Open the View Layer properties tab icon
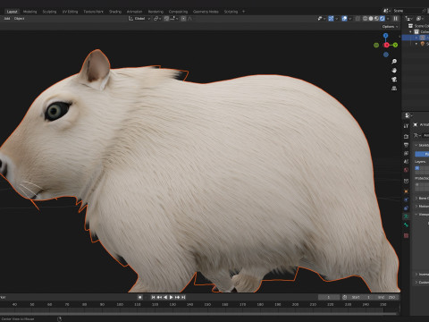The image size is (429, 322). [406, 153]
